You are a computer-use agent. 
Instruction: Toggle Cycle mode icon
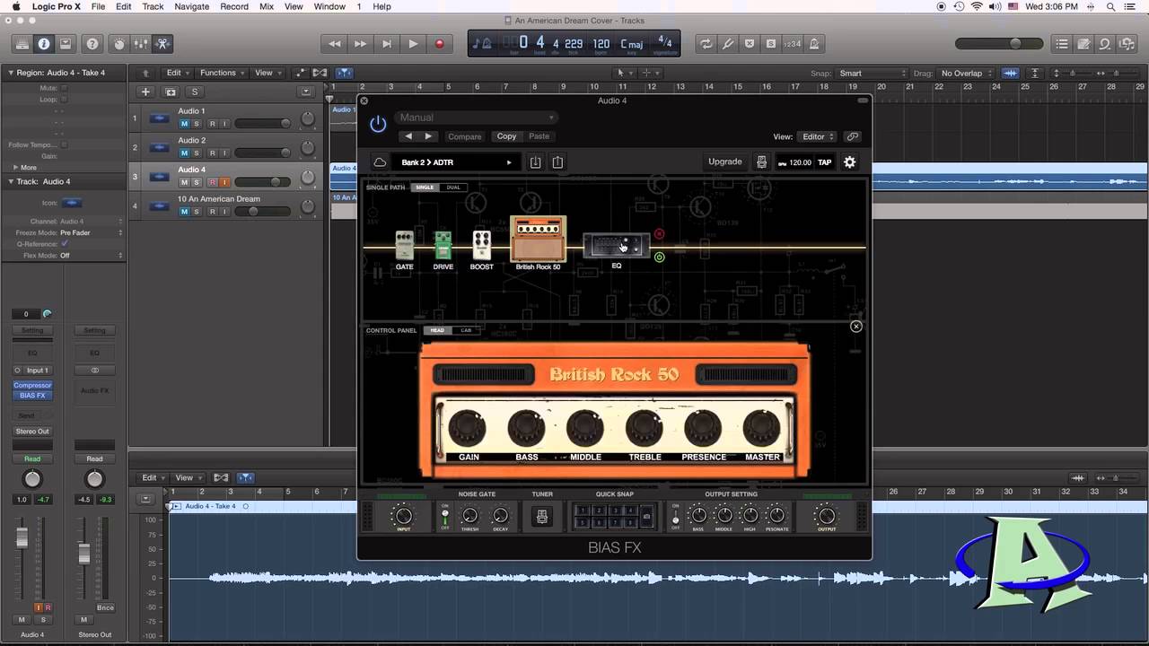coord(706,43)
